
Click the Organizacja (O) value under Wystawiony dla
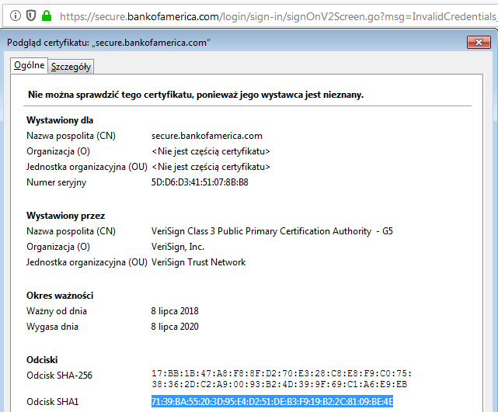(x=211, y=151)
